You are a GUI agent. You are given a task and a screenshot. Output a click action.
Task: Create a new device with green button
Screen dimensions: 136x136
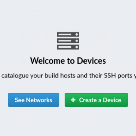point(97,100)
